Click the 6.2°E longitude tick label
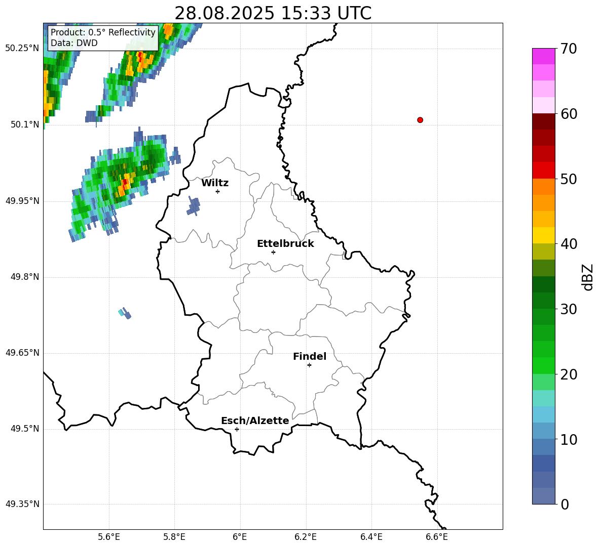 tap(306, 537)
